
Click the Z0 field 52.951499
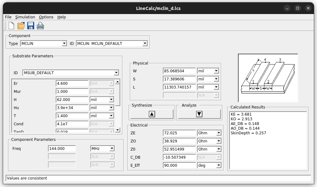tap(179, 149)
